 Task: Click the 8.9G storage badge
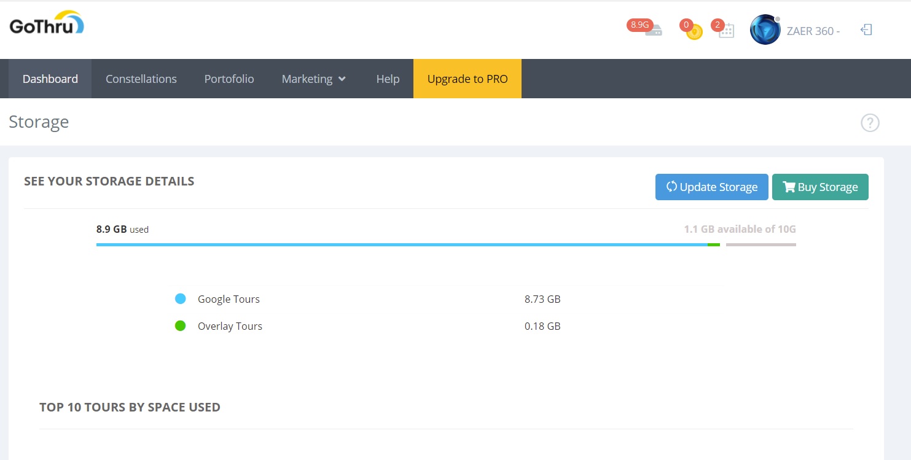[638, 25]
